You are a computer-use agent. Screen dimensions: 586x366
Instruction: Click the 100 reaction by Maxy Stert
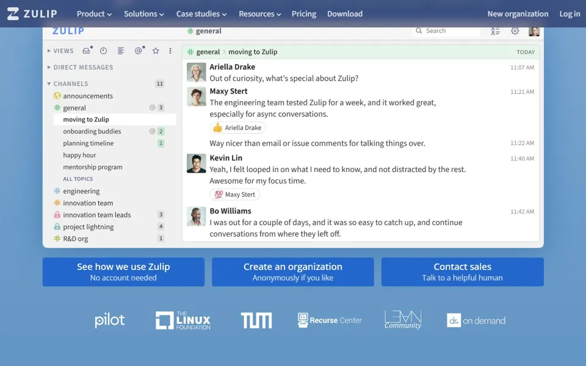click(234, 195)
